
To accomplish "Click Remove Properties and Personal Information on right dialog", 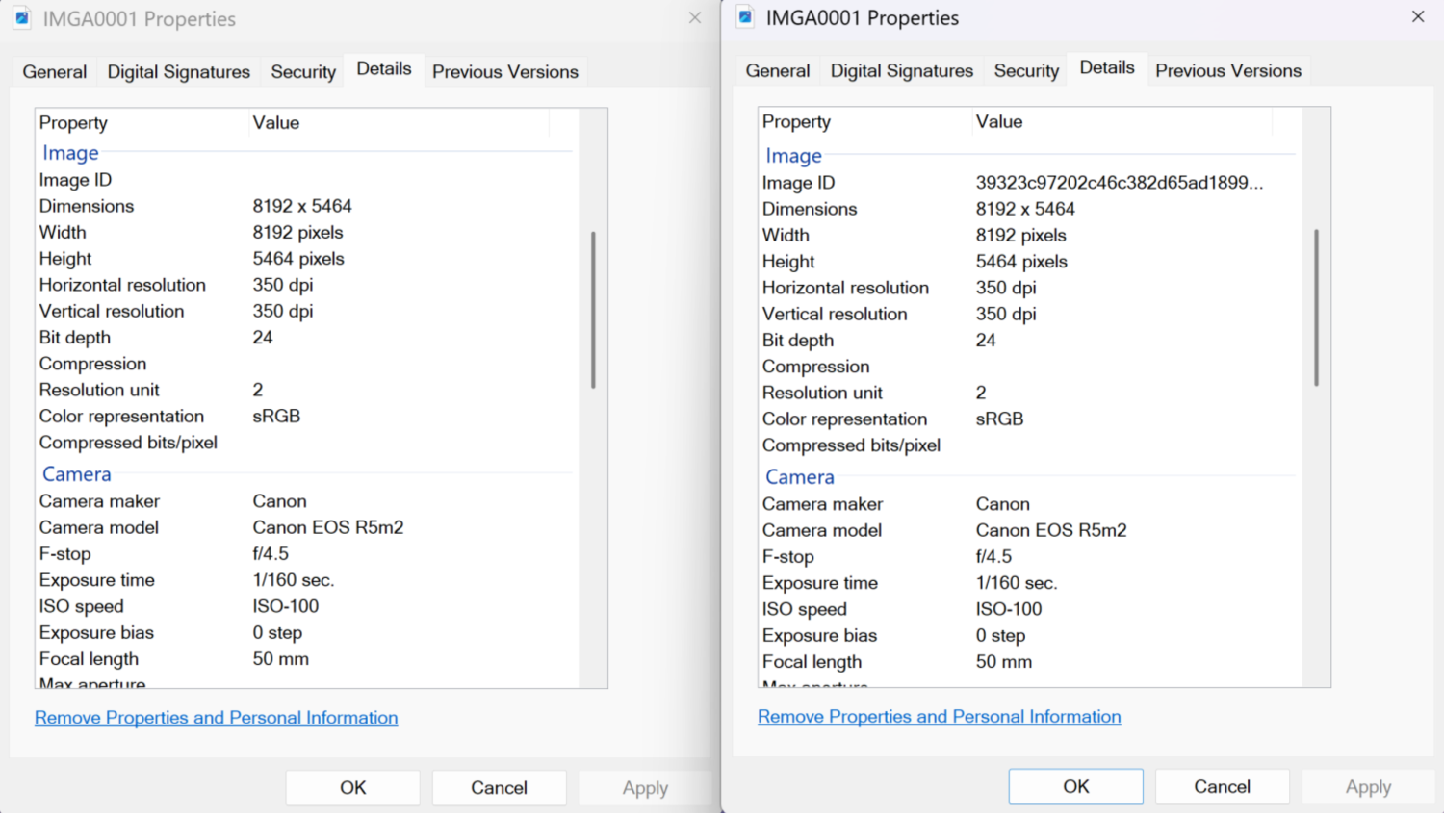I will point(939,716).
